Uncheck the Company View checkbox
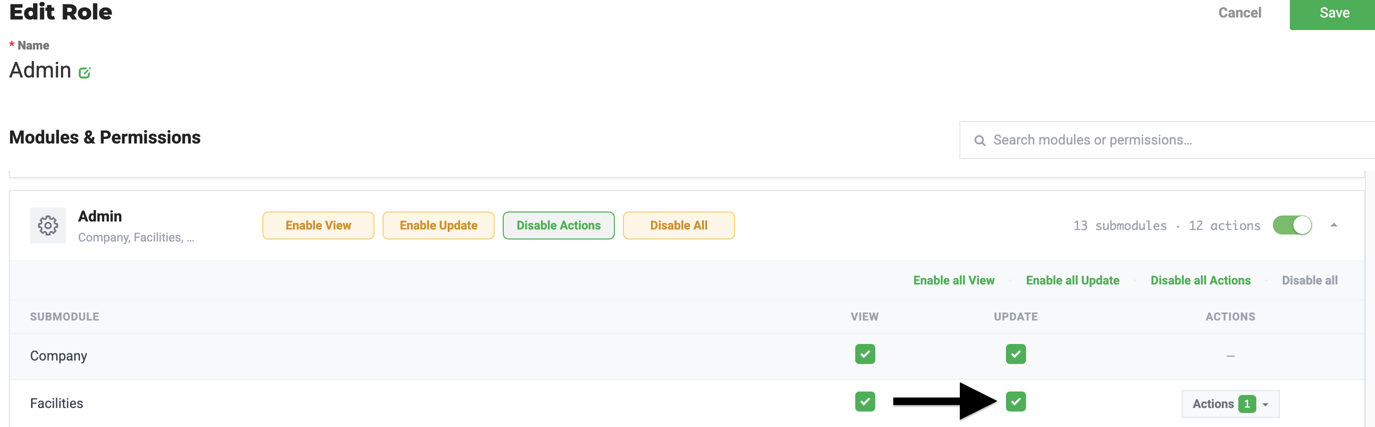 pos(865,354)
